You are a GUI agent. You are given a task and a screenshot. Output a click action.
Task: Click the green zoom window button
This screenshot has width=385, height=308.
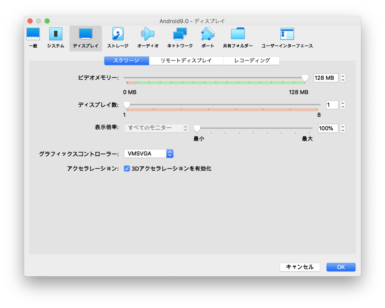click(x=47, y=21)
